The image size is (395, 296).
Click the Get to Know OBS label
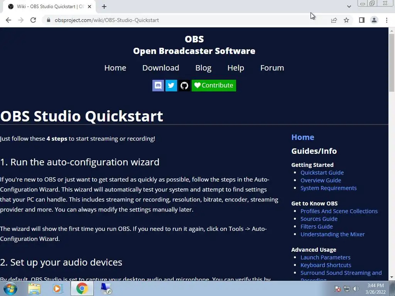314,203
